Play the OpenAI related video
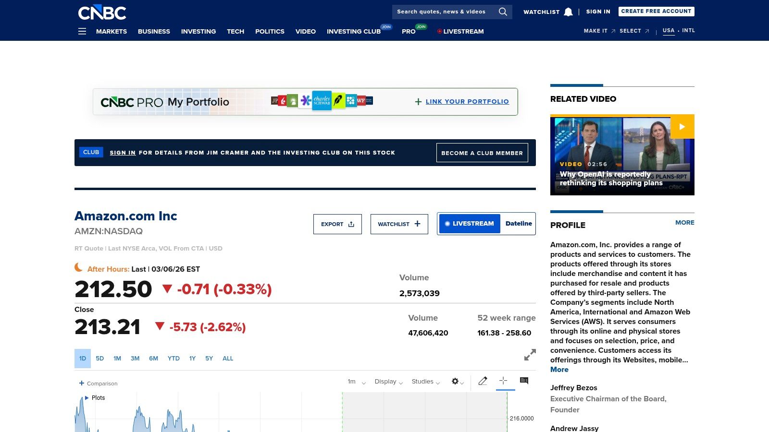Screen dimensions: 769x432 pos(682,127)
